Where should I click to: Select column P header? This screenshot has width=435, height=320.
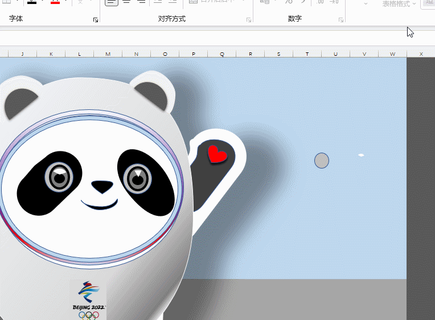tap(194, 54)
